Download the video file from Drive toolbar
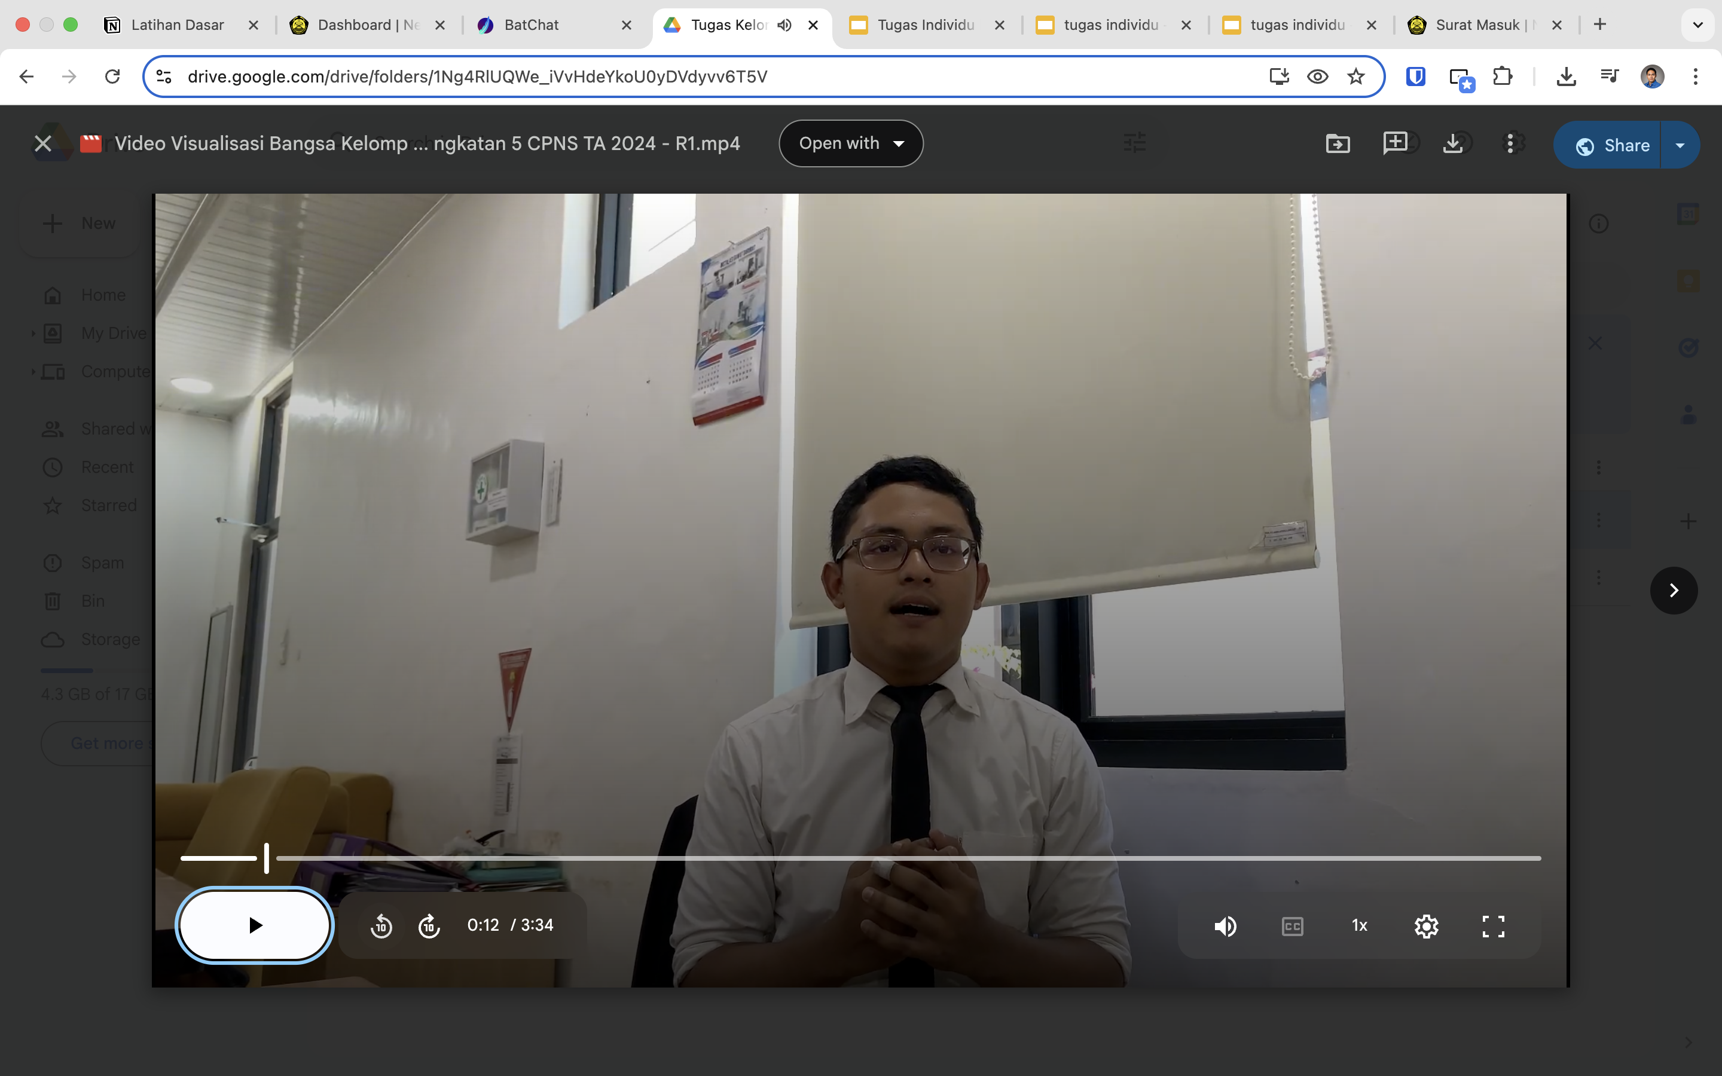 pos(1452,143)
